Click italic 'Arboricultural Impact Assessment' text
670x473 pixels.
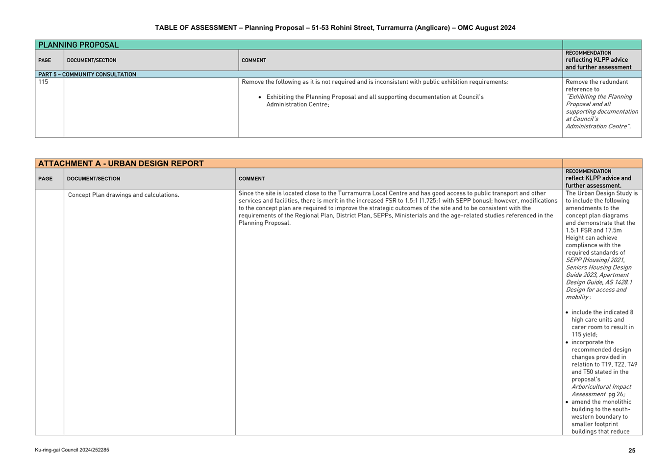tap(601, 390)
